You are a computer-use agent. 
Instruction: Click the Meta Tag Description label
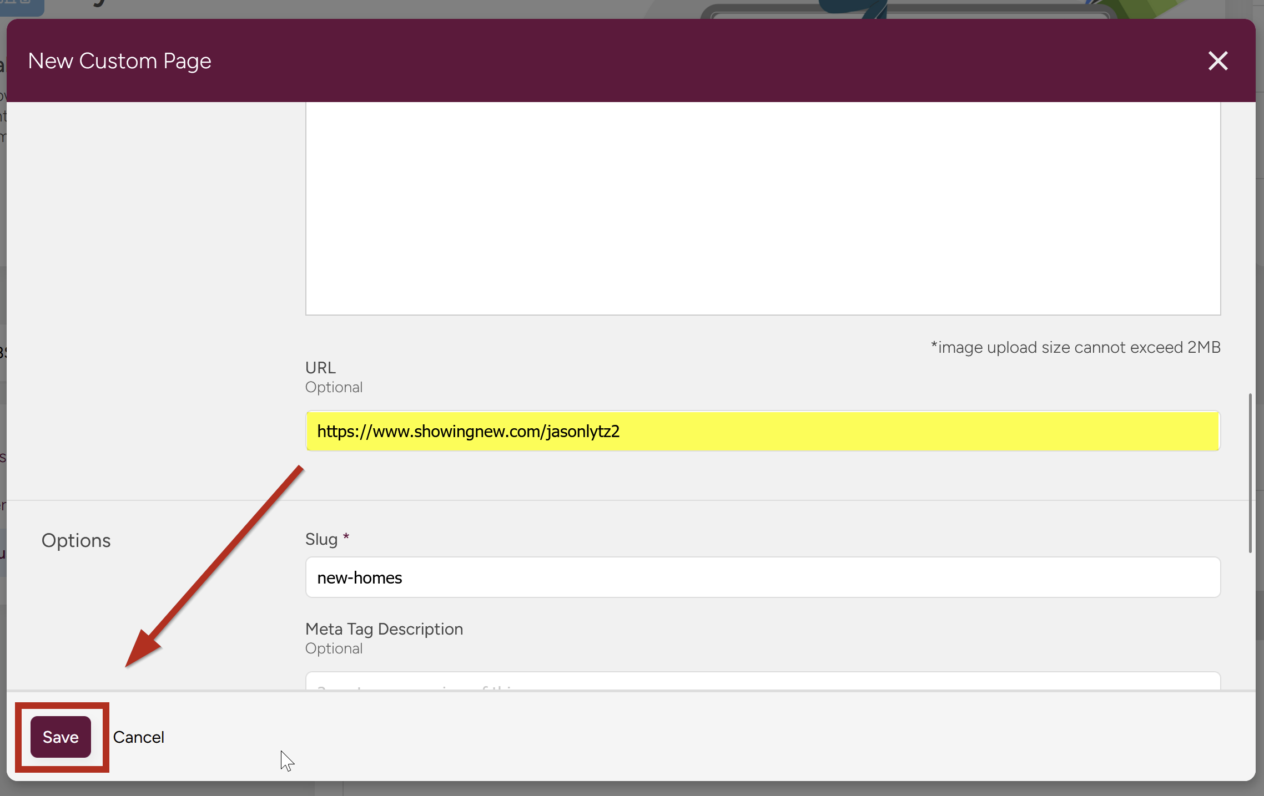[x=384, y=629]
